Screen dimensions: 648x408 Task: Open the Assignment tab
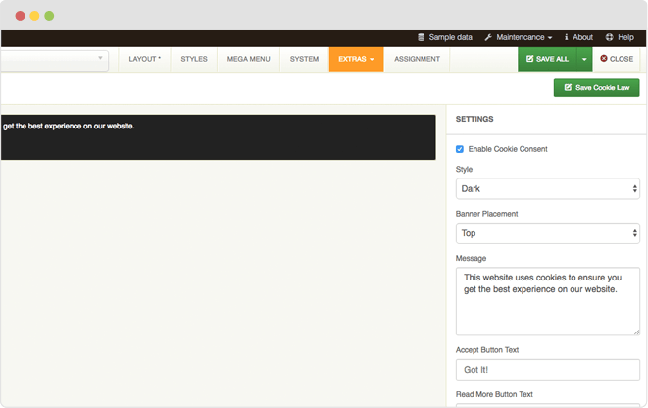point(417,59)
